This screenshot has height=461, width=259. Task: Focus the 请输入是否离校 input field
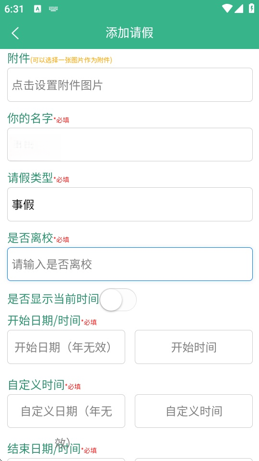(x=130, y=264)
